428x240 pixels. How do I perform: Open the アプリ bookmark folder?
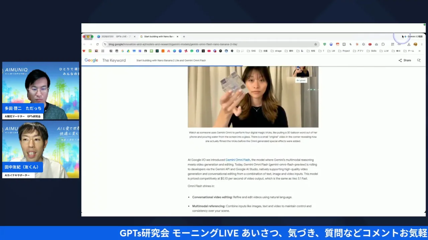(358, 51)
